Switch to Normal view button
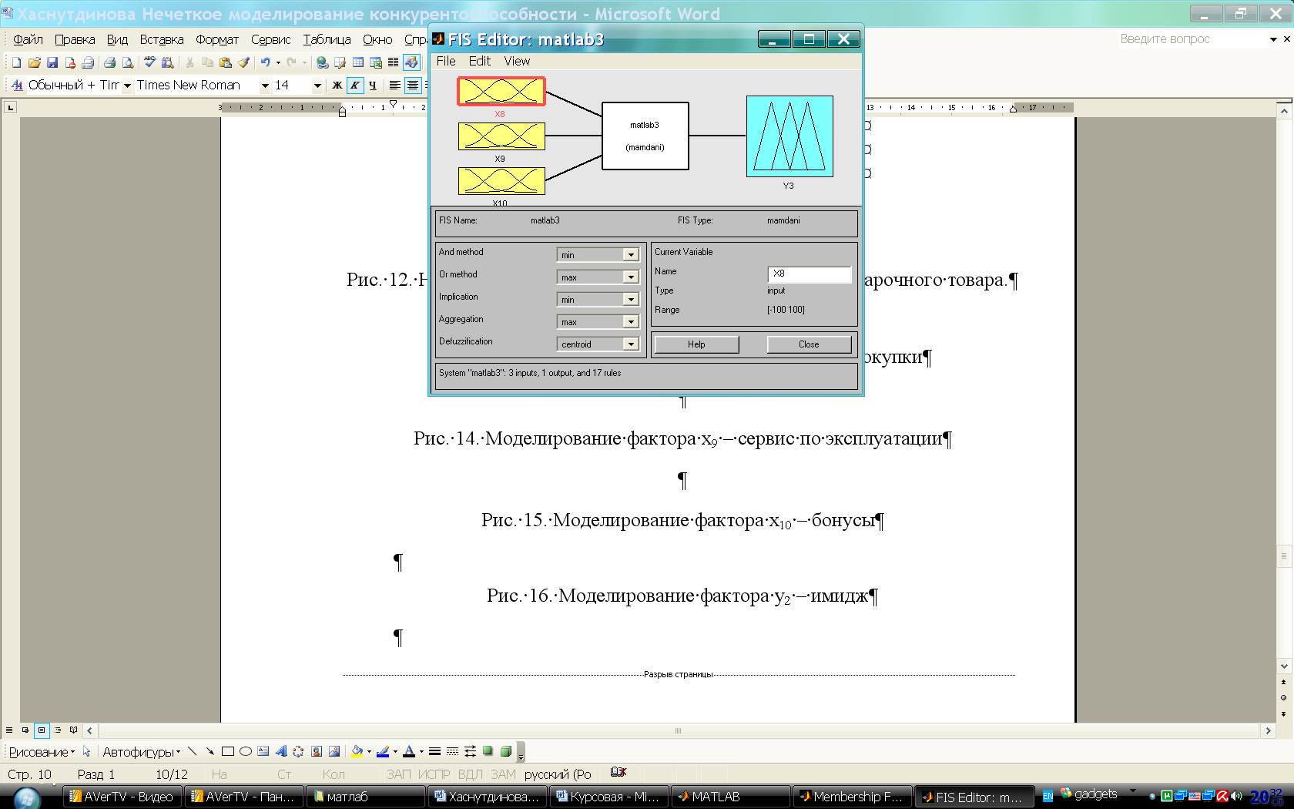The height and width of the screenshot is (809, 1294). coord(9,730)
